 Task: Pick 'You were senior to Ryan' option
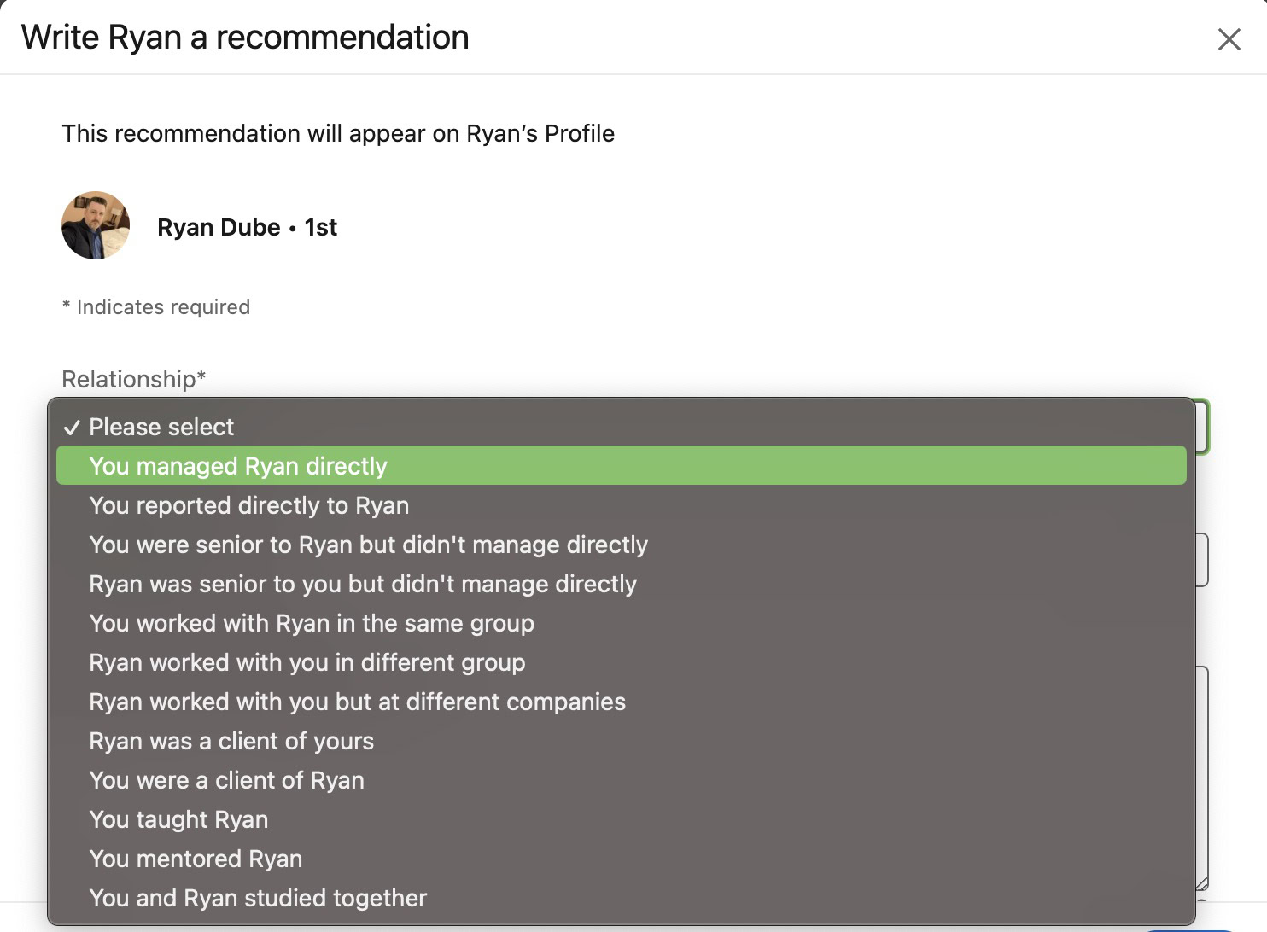[368, 545]
